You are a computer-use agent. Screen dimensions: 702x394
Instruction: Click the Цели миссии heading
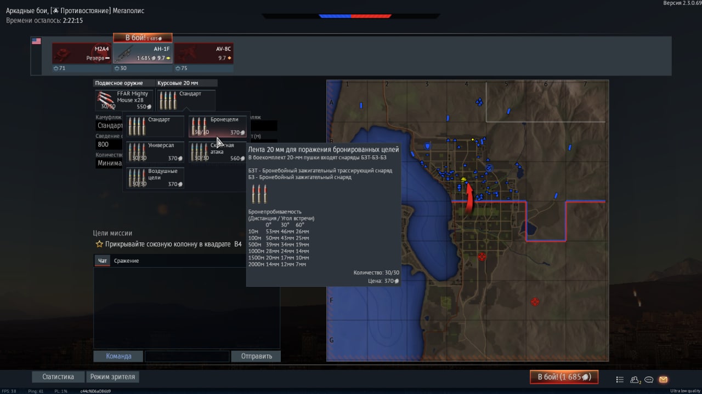(x=112, y=233)
